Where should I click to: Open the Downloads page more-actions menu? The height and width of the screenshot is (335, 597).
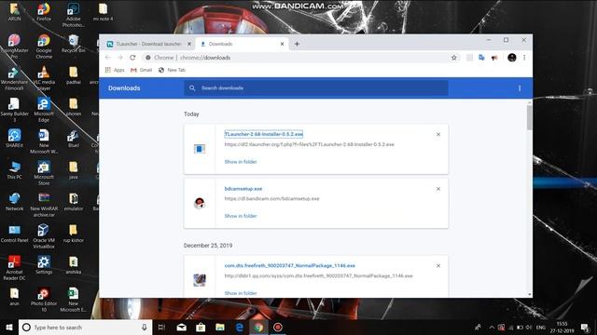click(520, 88)
